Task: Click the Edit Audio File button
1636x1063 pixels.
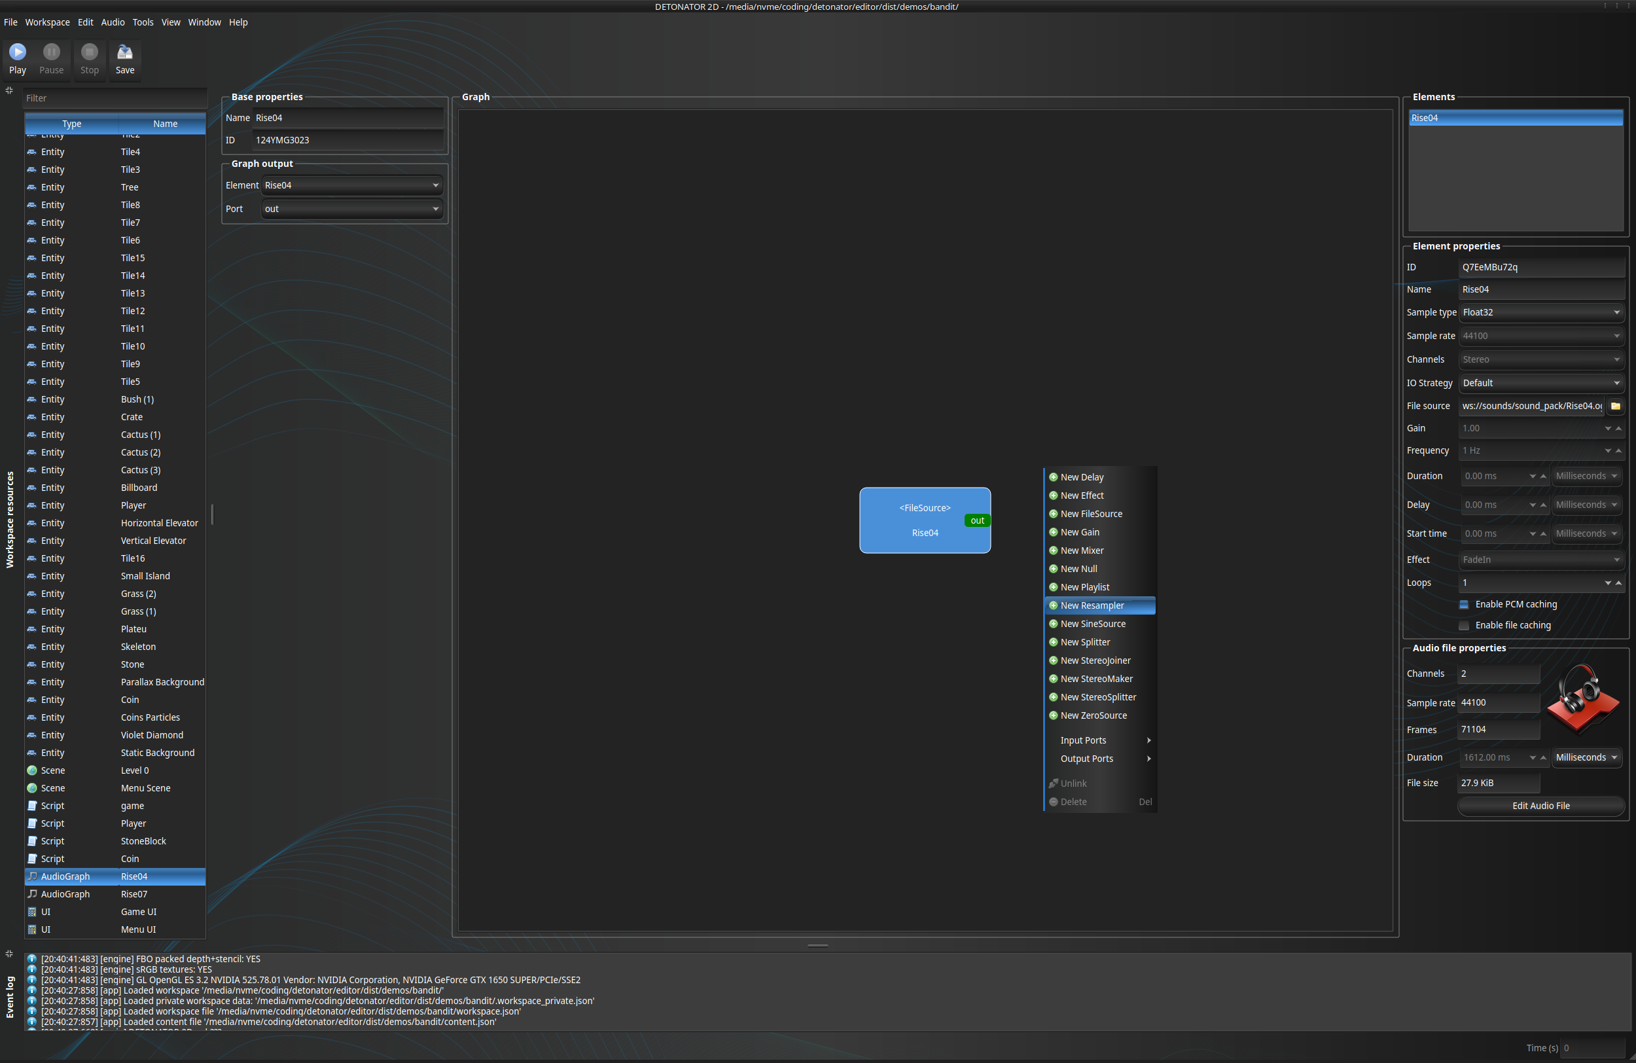Action: coord(1540,806)
